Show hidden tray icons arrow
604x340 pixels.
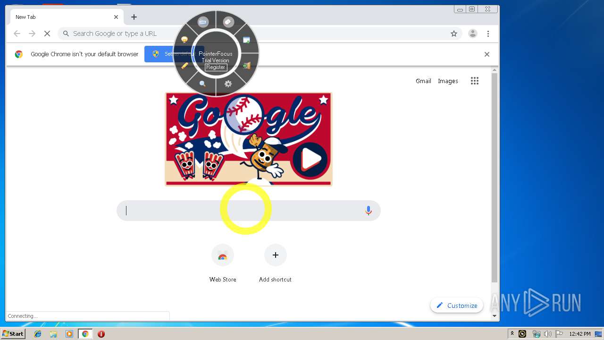click(x=512, y=334)
